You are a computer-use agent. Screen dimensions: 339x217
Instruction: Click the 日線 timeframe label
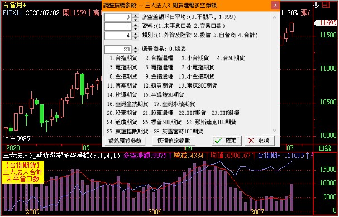[x=325, y=148]
